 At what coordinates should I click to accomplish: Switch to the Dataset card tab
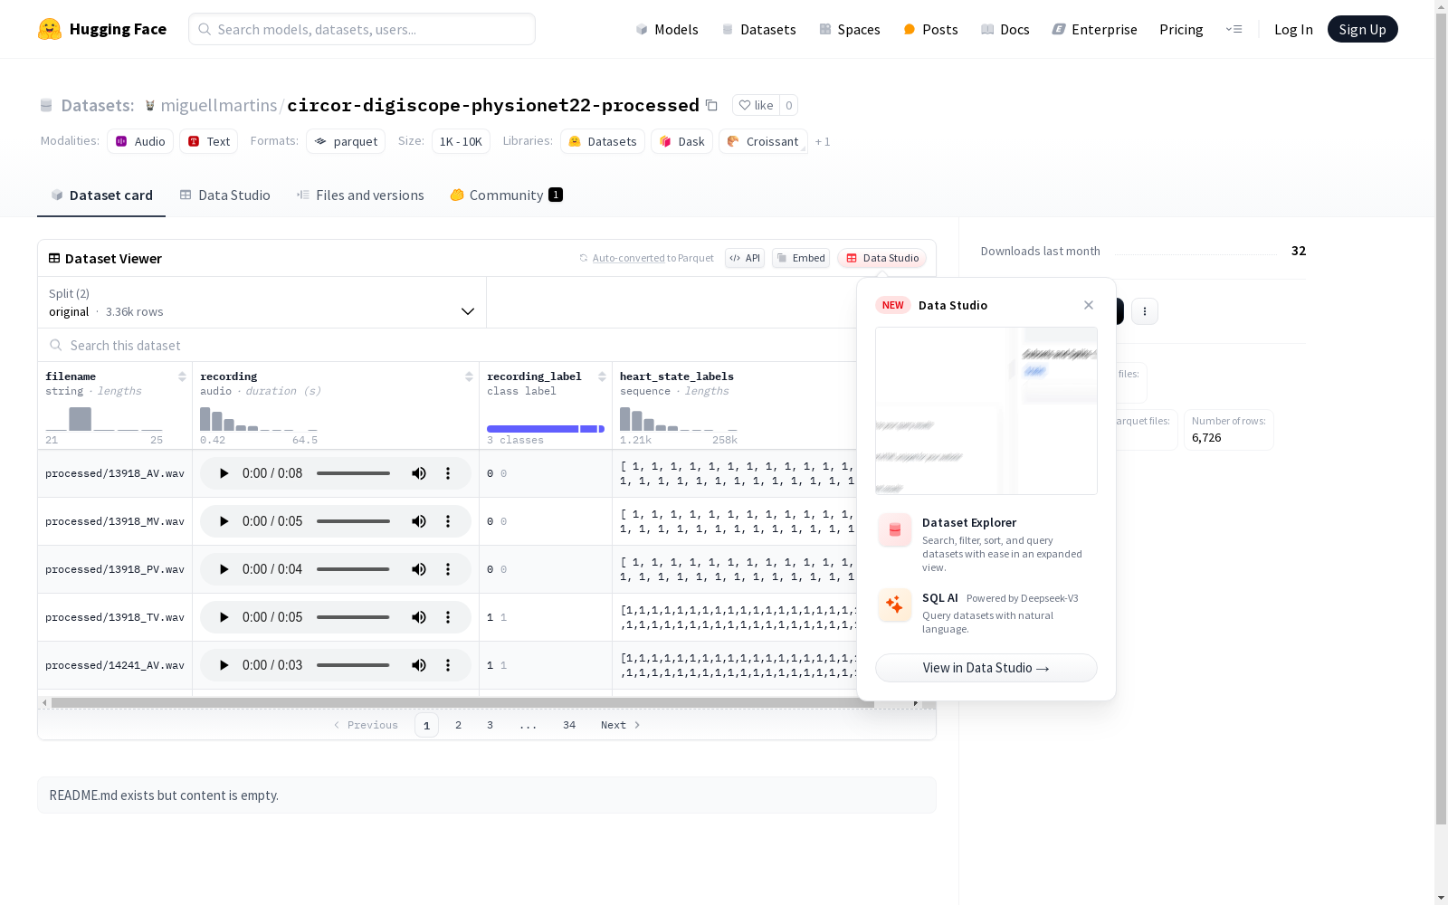click(101, 195)
